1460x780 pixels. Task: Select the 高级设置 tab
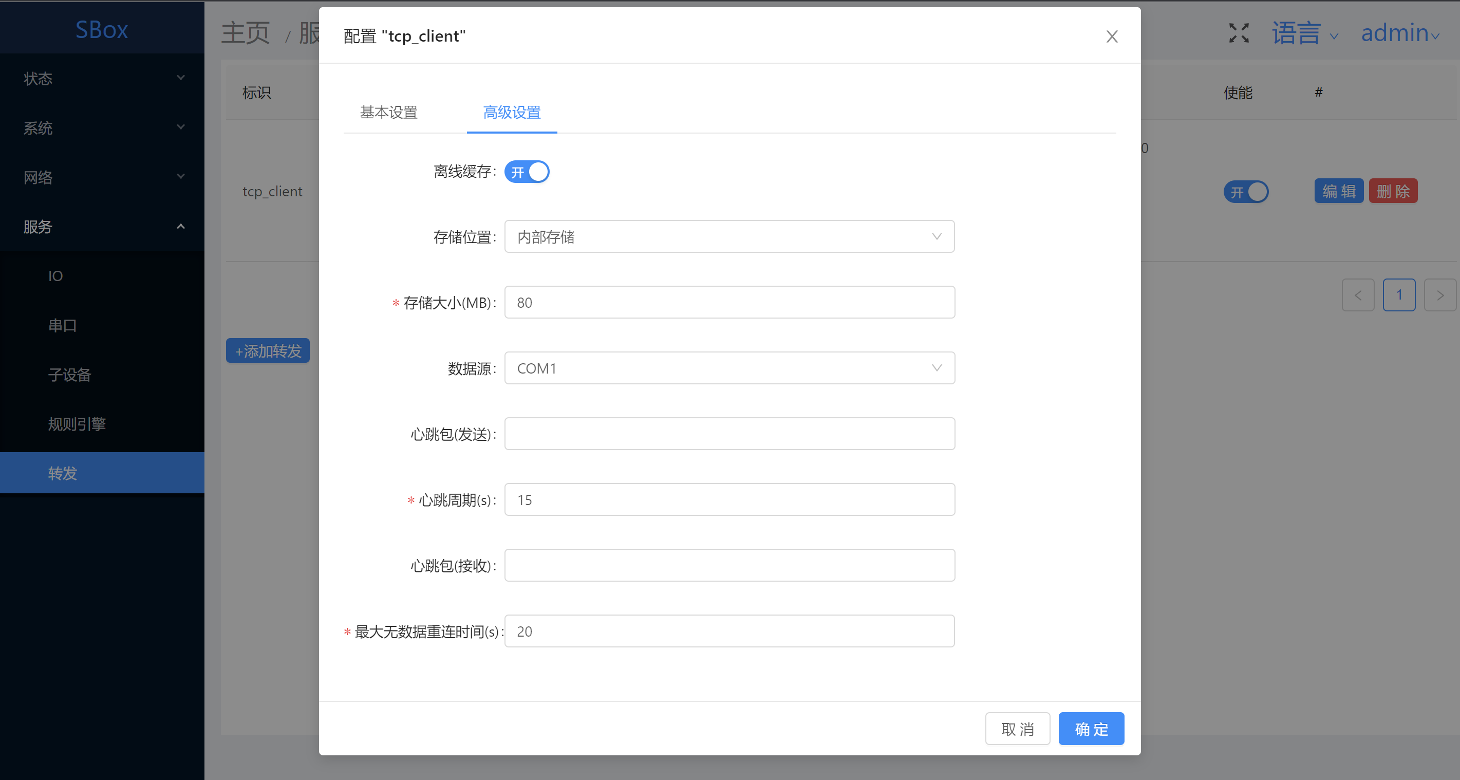(x=511, y=112)
